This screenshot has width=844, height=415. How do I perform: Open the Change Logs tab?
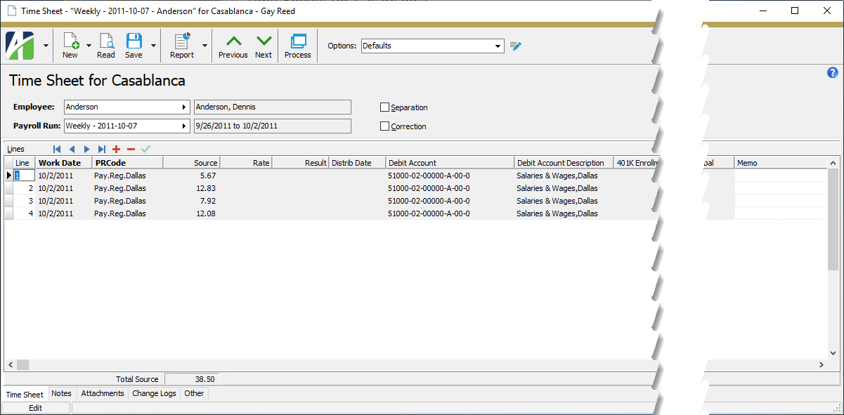click(x=154, y=394)
